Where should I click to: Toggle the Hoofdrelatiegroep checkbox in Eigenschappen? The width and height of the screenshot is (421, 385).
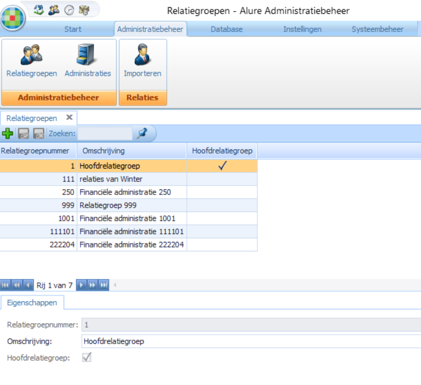coord(86,357)
